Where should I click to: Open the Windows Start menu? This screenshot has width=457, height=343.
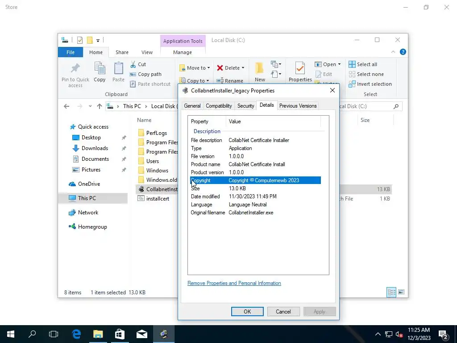click(11, 334)
